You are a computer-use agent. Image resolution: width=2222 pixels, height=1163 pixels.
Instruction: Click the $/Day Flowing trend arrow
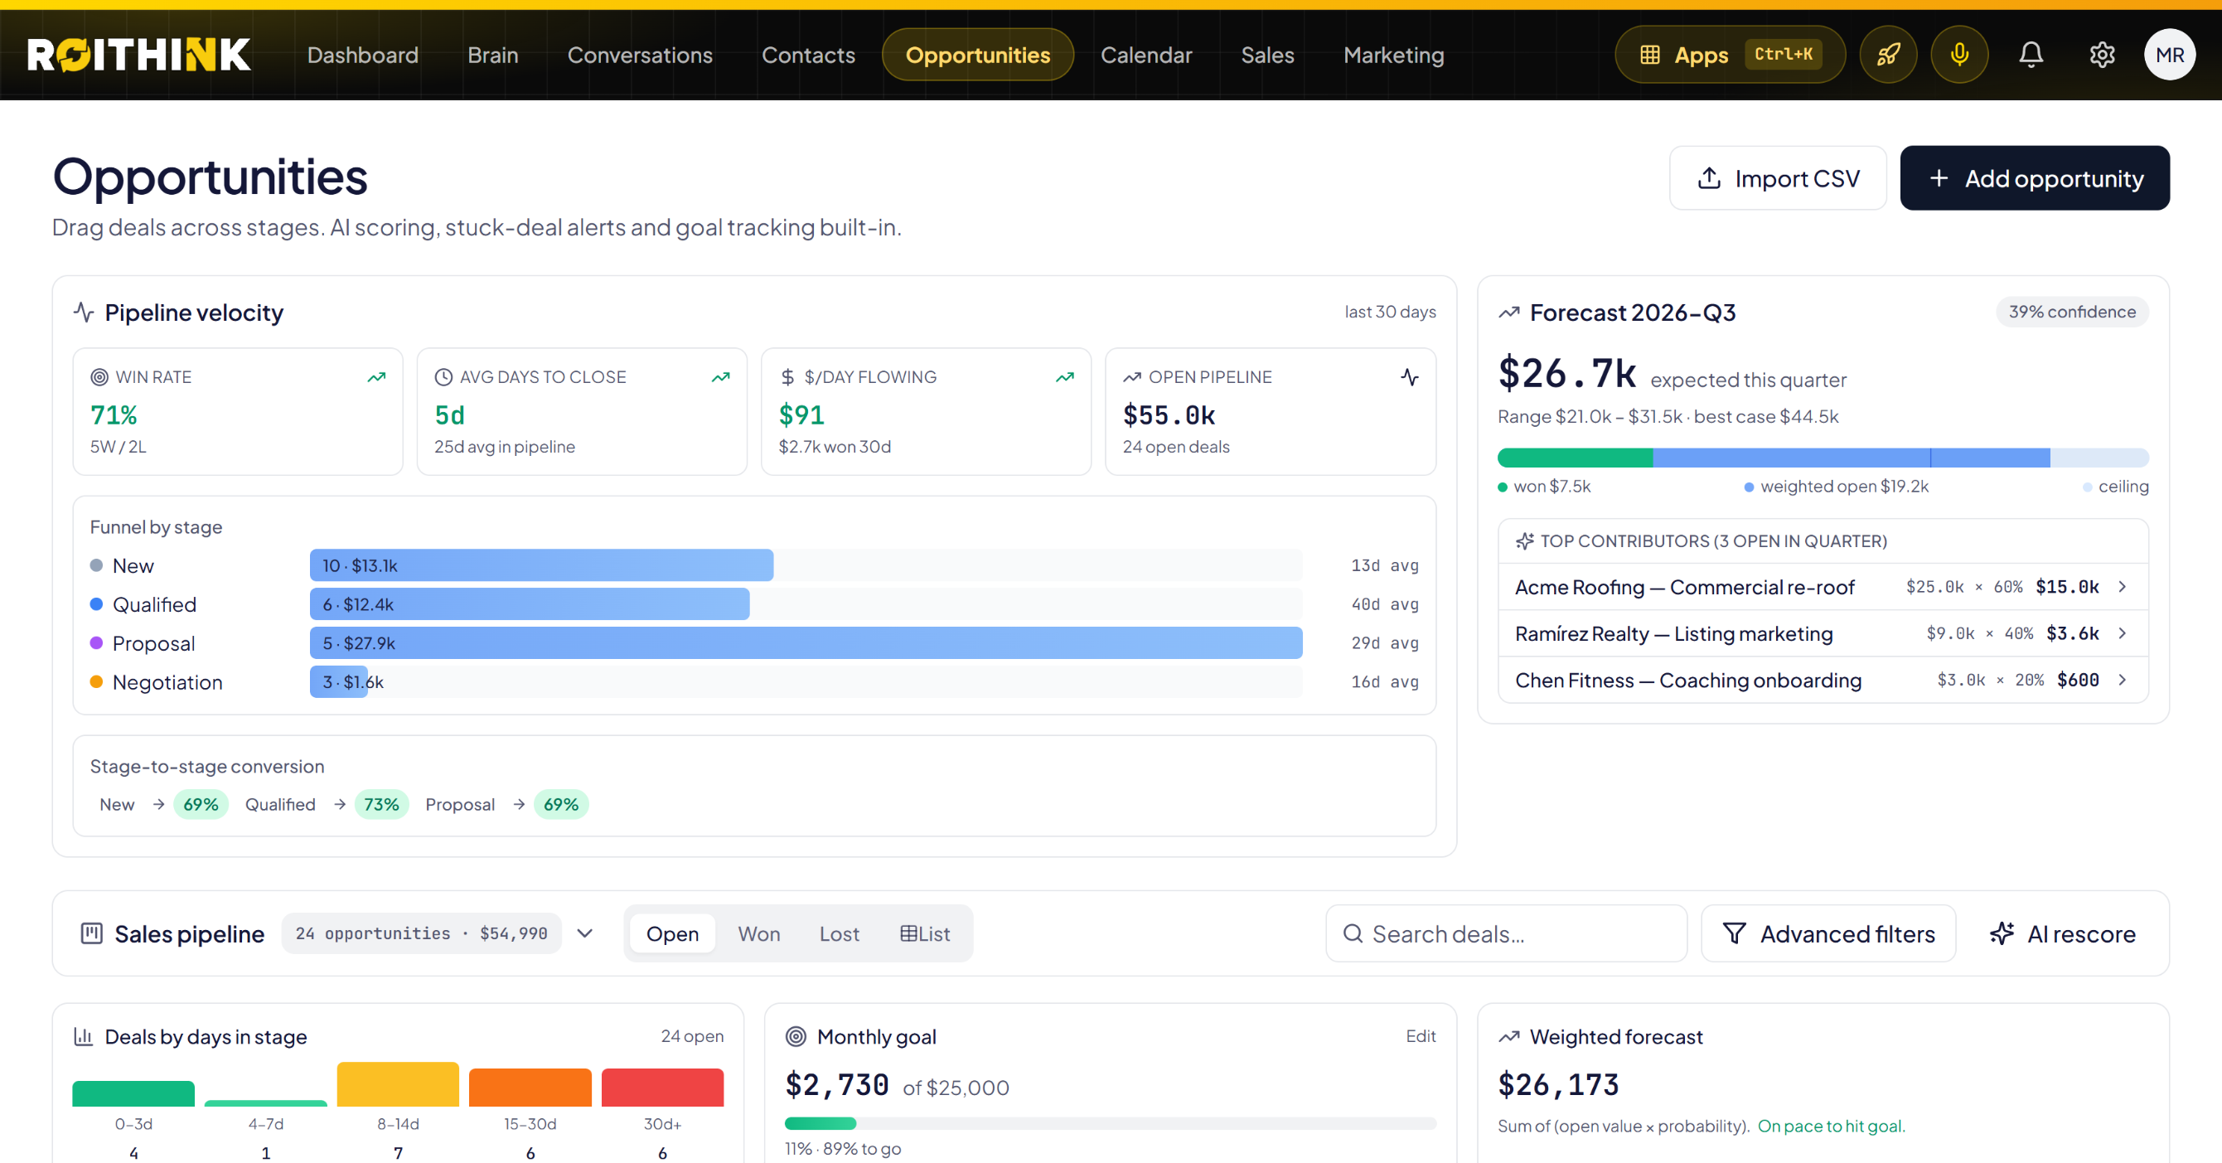tap(1064, 377)
